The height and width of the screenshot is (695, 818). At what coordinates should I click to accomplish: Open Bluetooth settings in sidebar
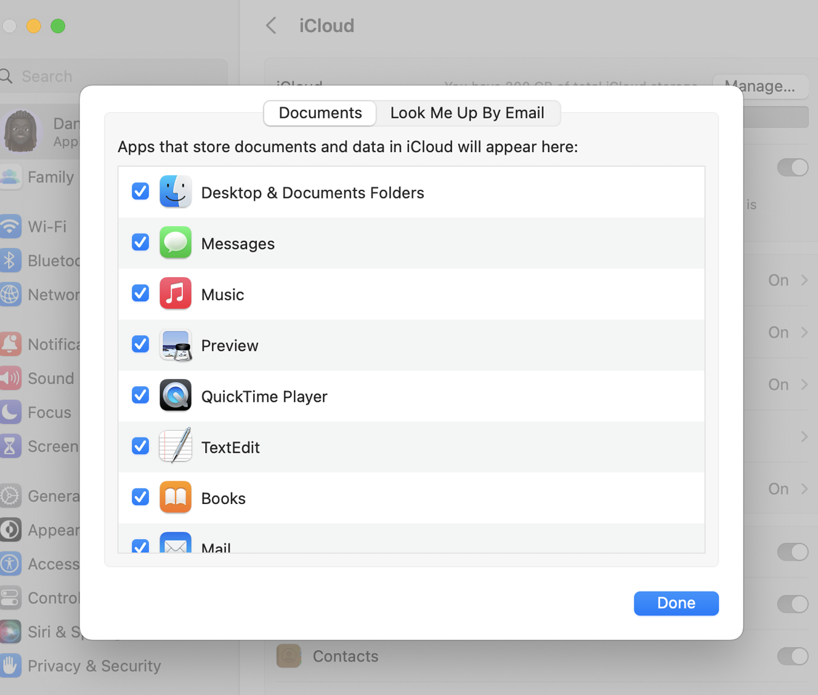40,261
